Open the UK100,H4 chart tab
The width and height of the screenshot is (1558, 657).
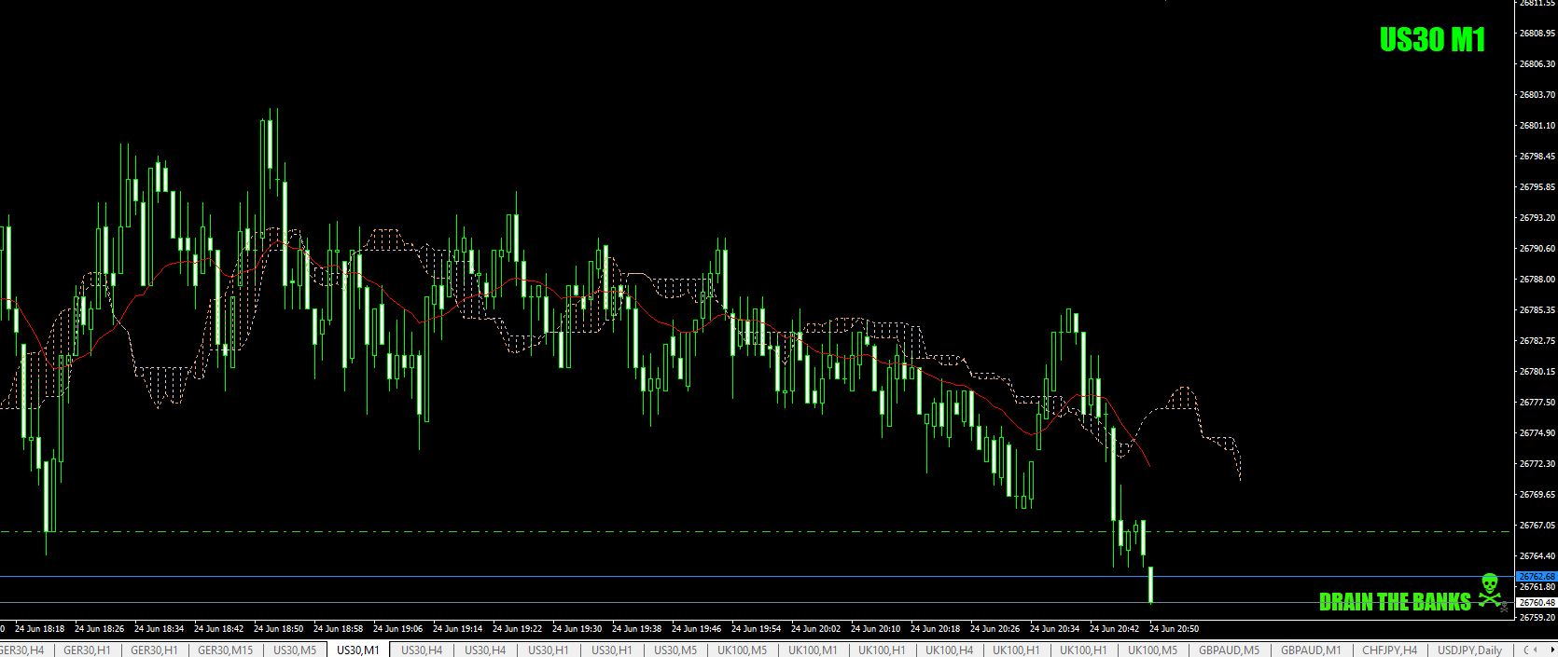pyautogui.click(x=949, y=650)
